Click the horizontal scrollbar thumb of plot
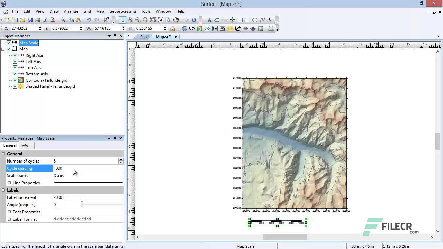The image size is (443, 249). coord(284,237)
